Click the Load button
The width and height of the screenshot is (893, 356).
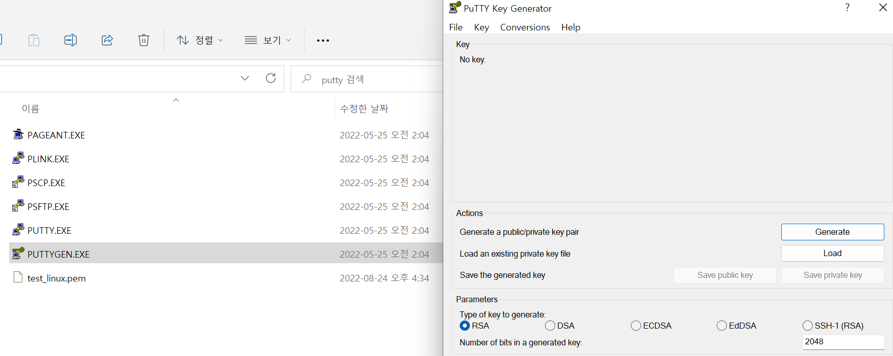click(x=833, y=253)
